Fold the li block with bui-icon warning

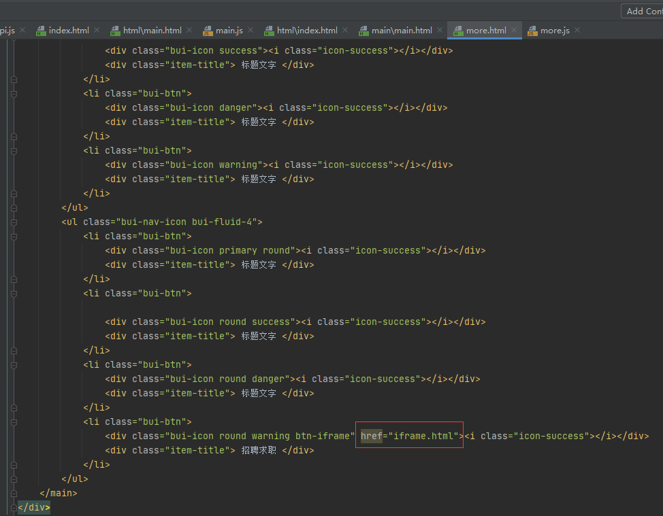tap(14, 150)
